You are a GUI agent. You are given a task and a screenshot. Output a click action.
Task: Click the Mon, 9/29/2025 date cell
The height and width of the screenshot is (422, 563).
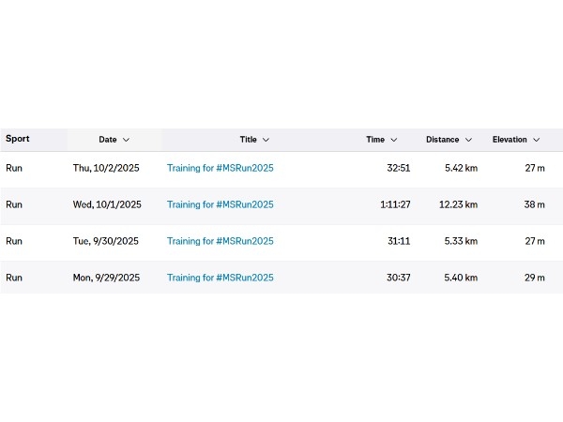click(x=106, y=278)
